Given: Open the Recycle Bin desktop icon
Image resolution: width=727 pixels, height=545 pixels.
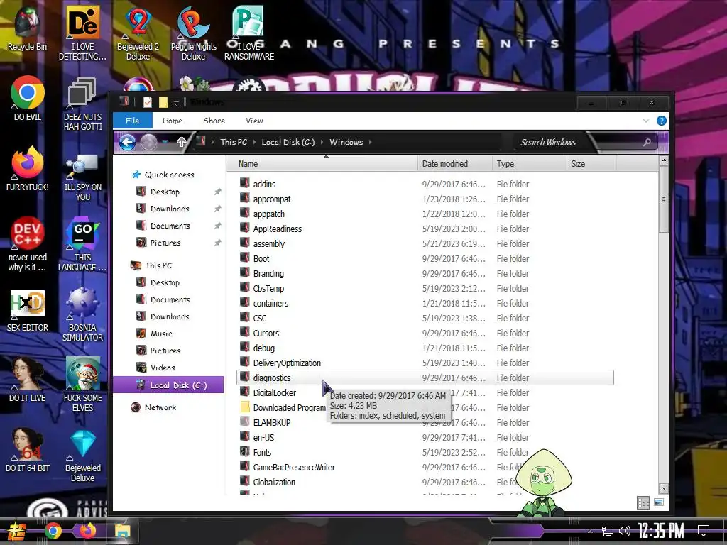Looking at the screenshot, I should (28, 28).
